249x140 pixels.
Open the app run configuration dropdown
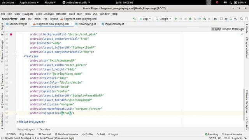tap(145, 19)
